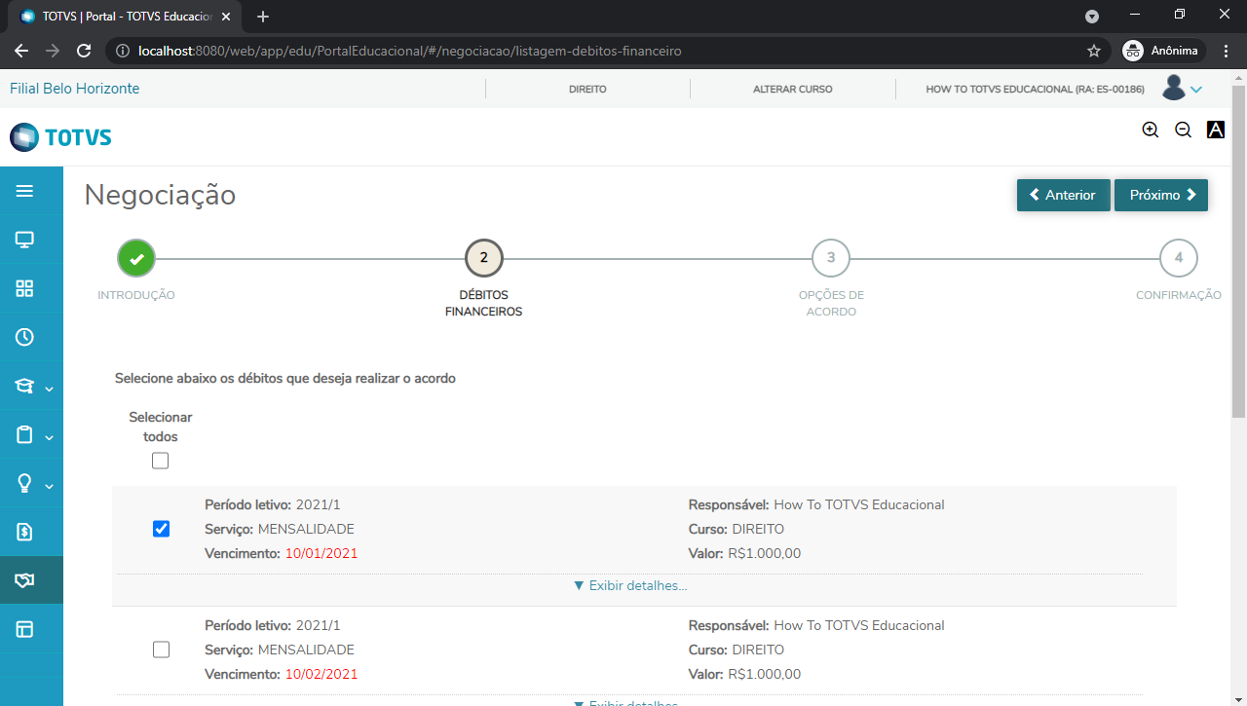Click Valor R$1.000,00 in the 10/02/2021 debit

tap(744, 675)
